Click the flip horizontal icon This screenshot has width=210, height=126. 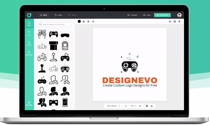(83, 21)
